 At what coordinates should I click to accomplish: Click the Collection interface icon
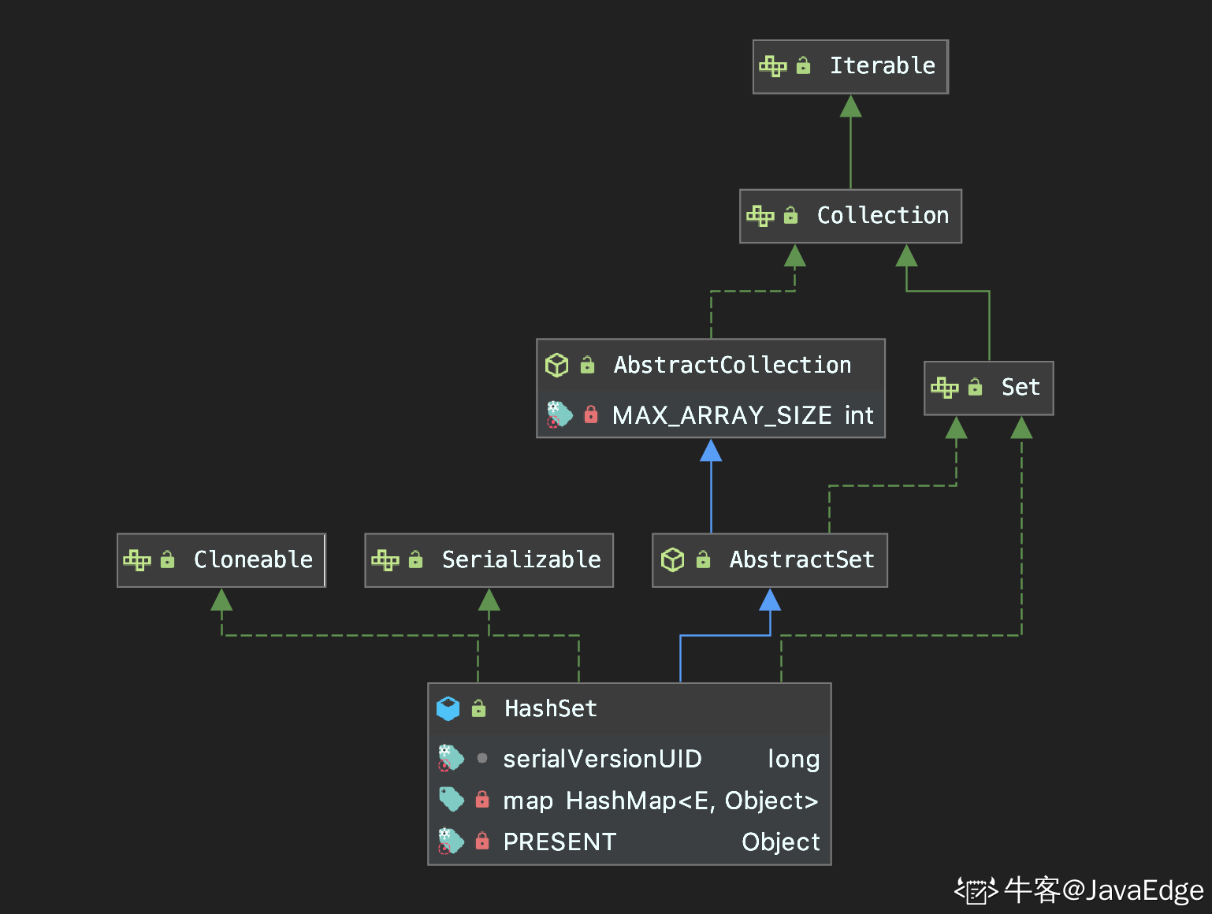click(x=760, y=215)
